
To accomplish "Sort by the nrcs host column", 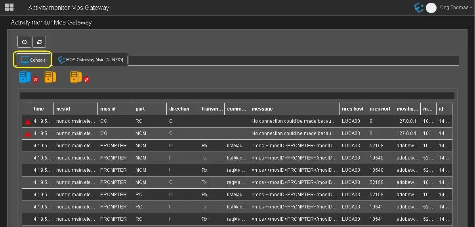I will tap(352, 109).
